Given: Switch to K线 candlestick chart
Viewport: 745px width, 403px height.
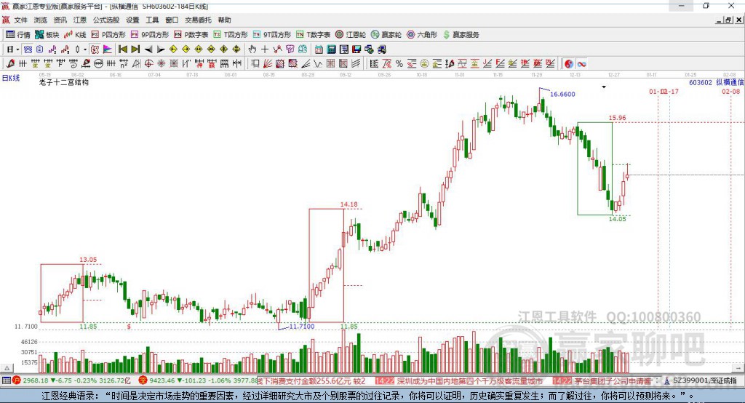Looking at the screenshot, I should tap(75, 35).
